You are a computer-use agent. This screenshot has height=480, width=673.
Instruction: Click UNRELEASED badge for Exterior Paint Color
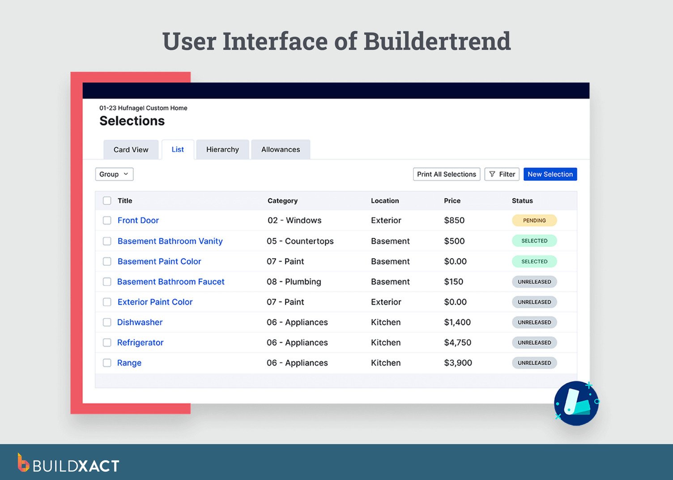534,302
